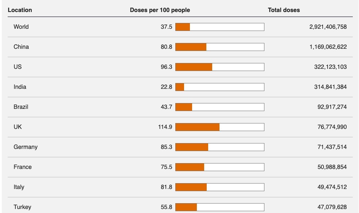Click the UK location name
359x213 pixels.
(x=18, y=127)
